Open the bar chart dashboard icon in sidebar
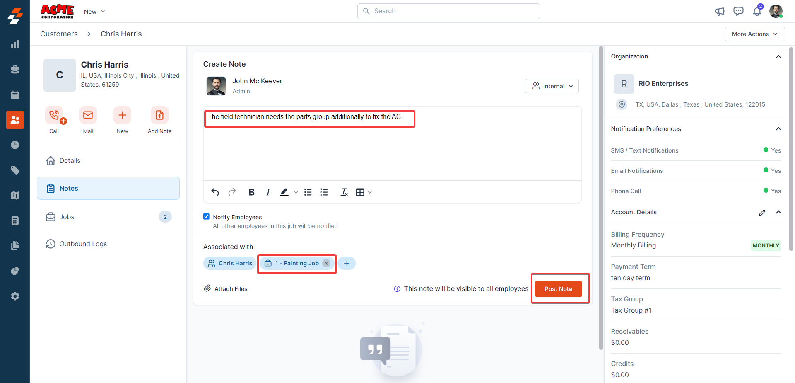 pos(15,44)
